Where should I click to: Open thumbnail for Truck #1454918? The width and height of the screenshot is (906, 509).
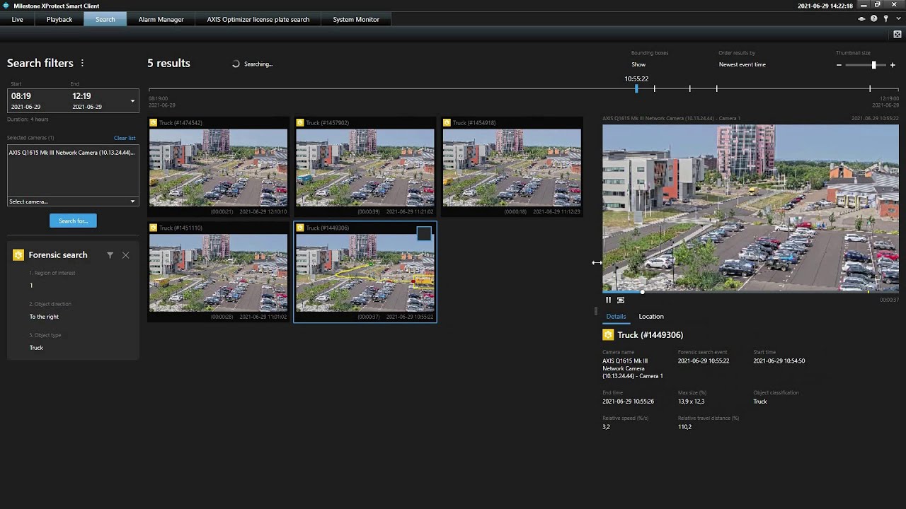(x=512, y=167)
